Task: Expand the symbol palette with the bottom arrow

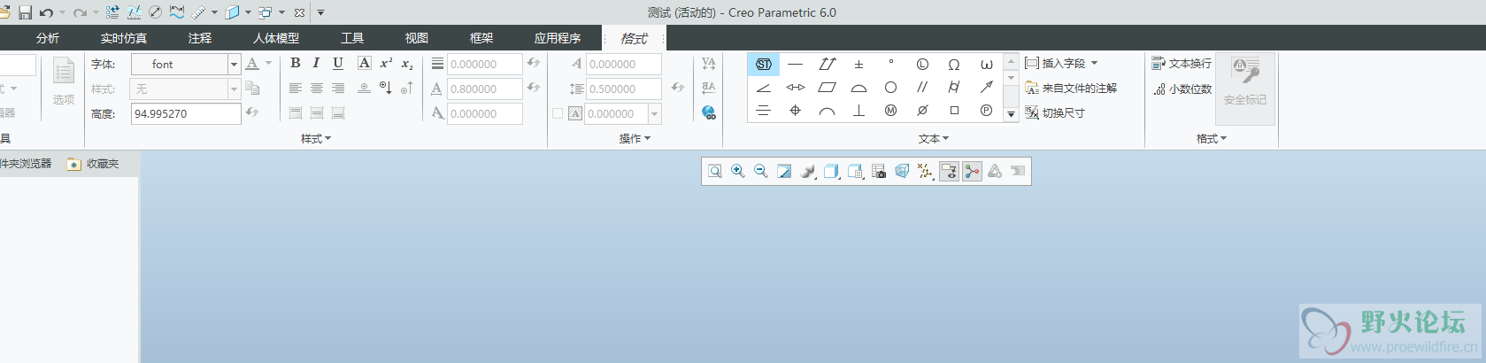Action: pos(1011,114)
